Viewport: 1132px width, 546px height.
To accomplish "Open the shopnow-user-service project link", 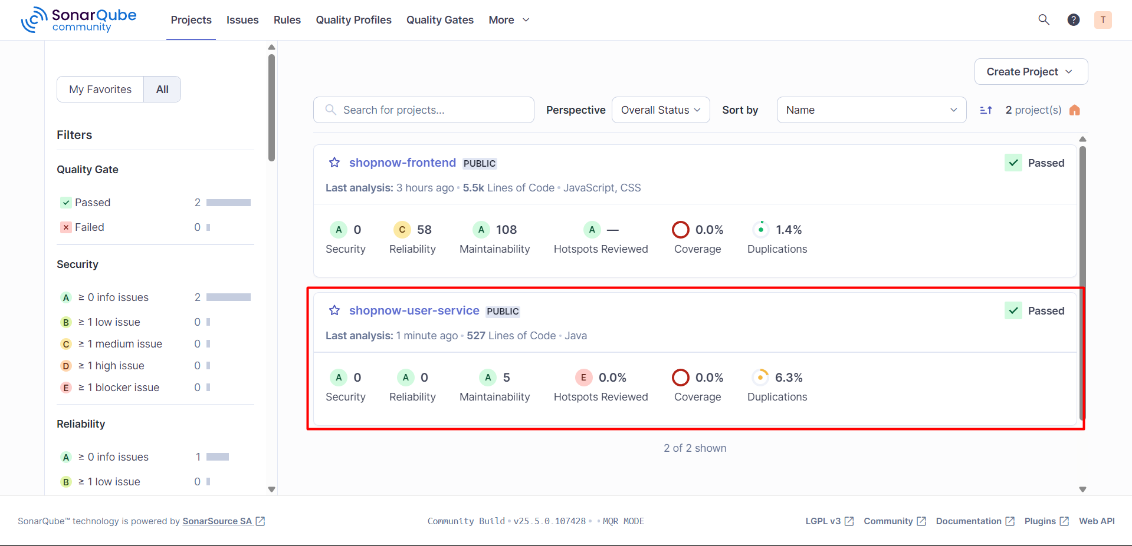I will [x=414, y=310].
